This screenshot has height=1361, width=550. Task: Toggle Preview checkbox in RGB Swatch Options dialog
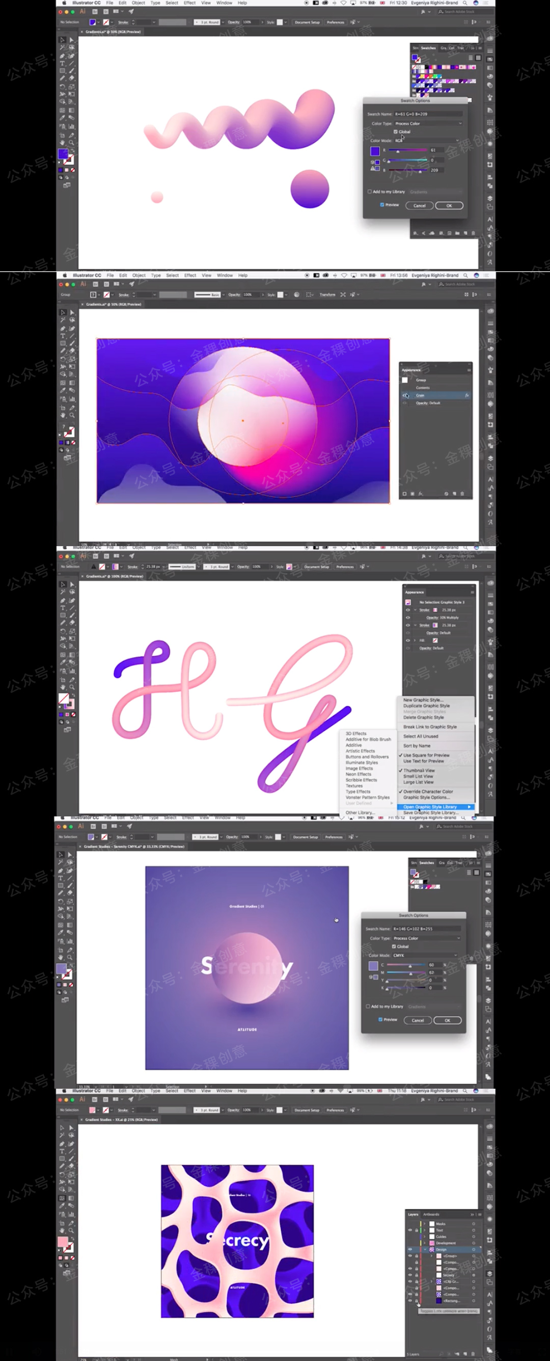(x=382, y=205)
